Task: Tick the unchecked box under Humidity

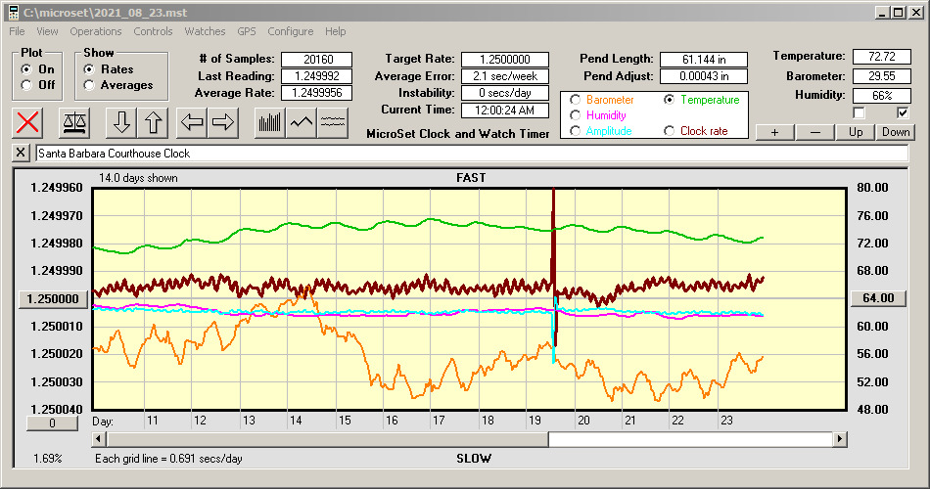Action: (x=859, y=112)
